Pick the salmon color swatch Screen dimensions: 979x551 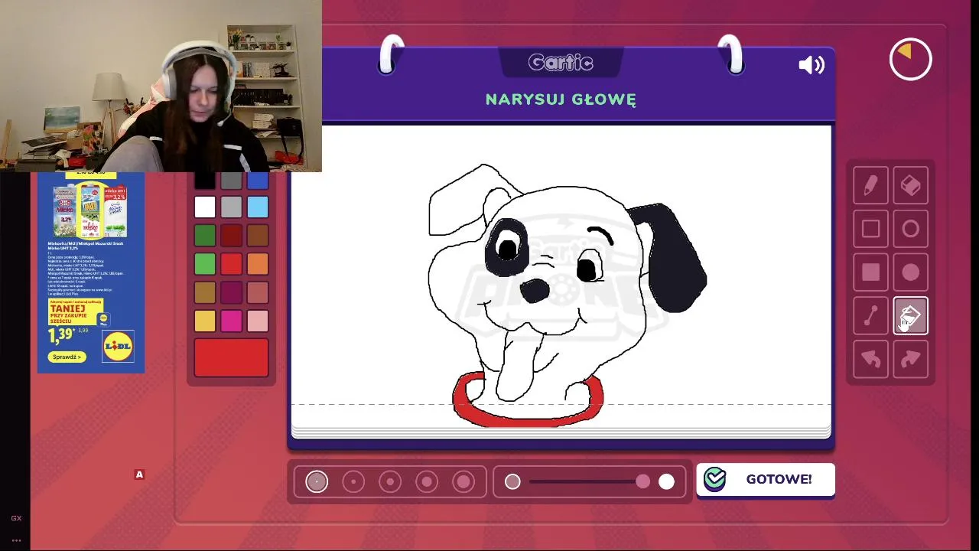258,292
